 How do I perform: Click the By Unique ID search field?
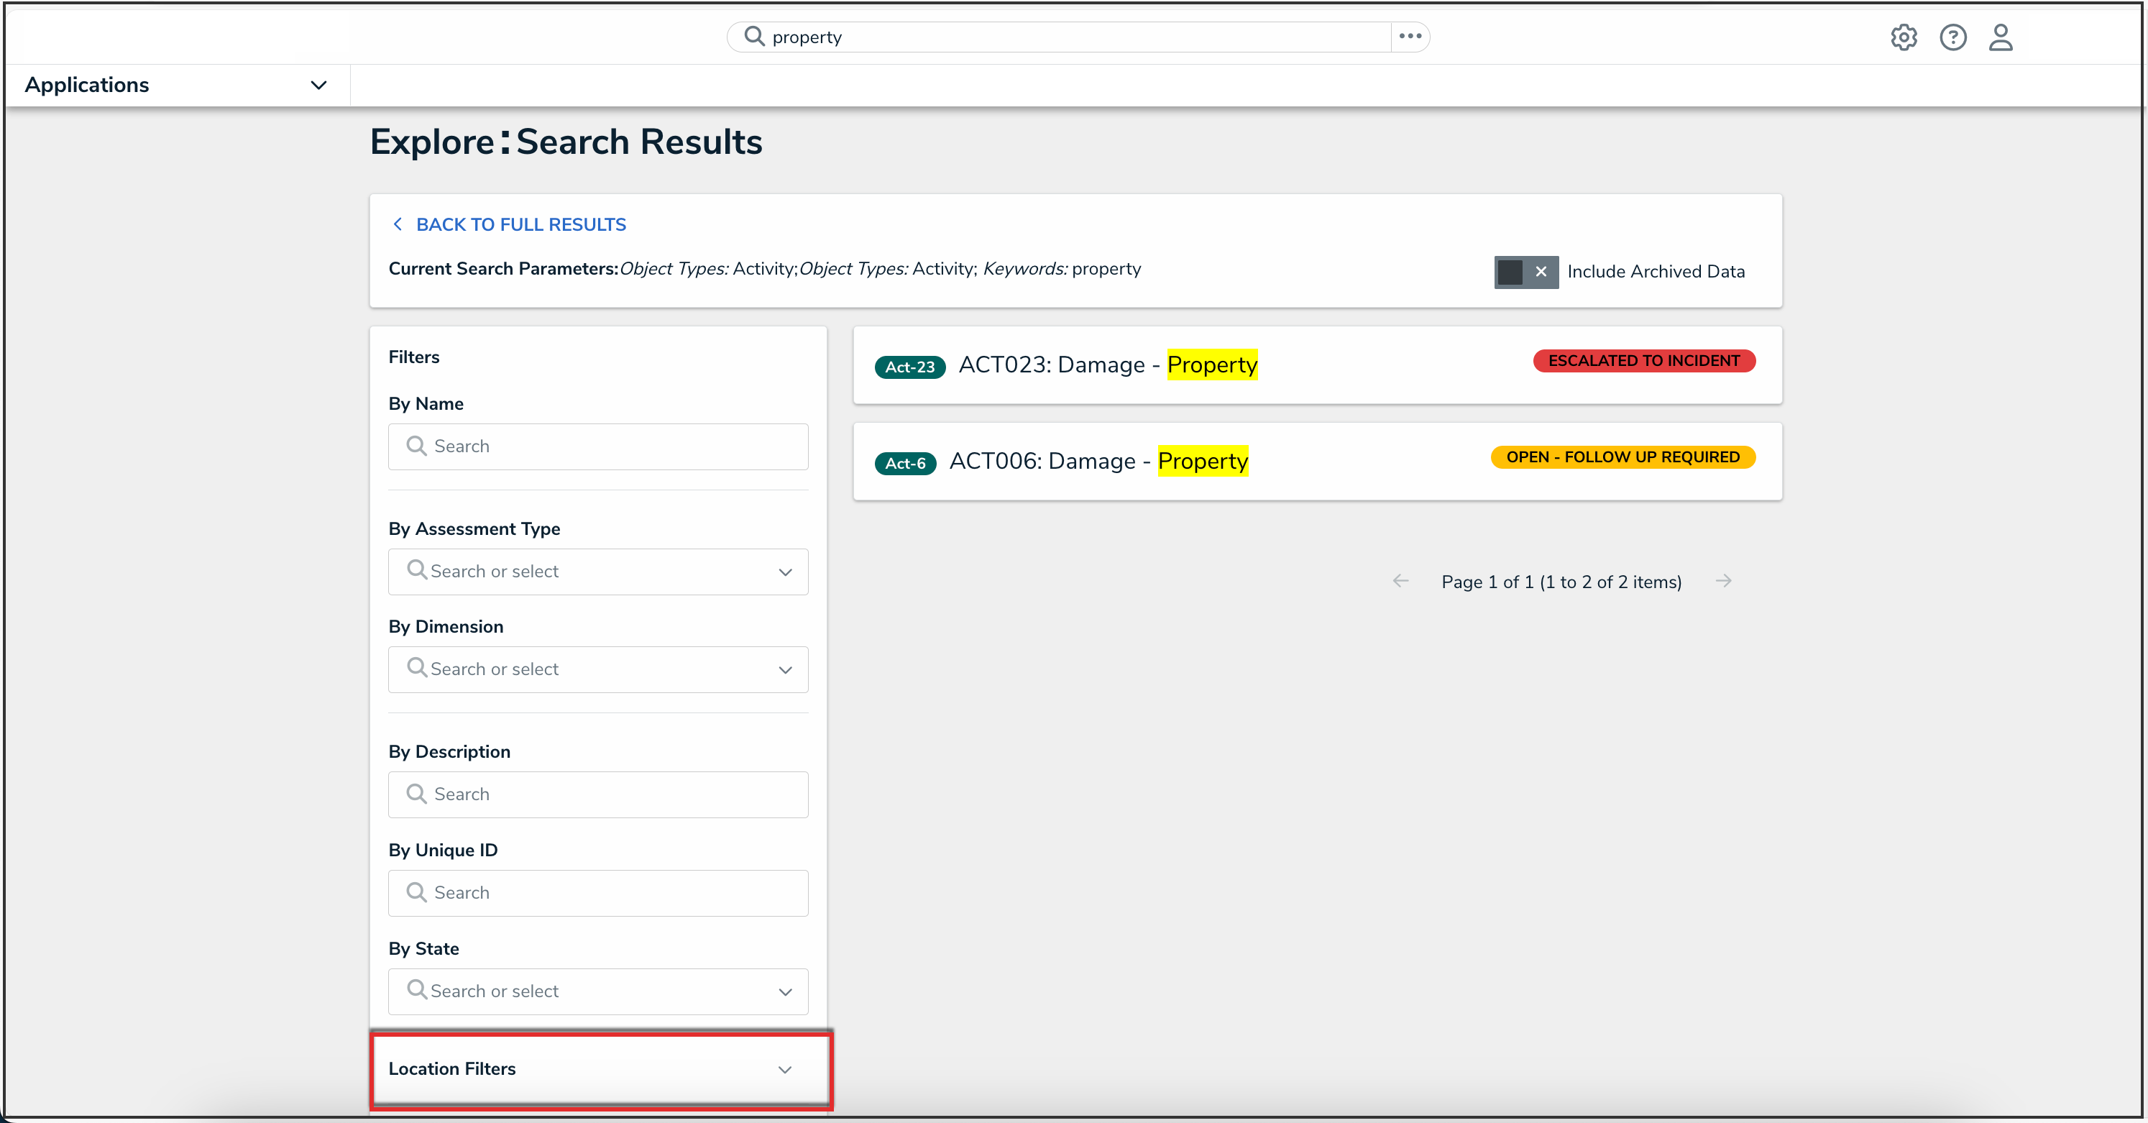[598, 893]
